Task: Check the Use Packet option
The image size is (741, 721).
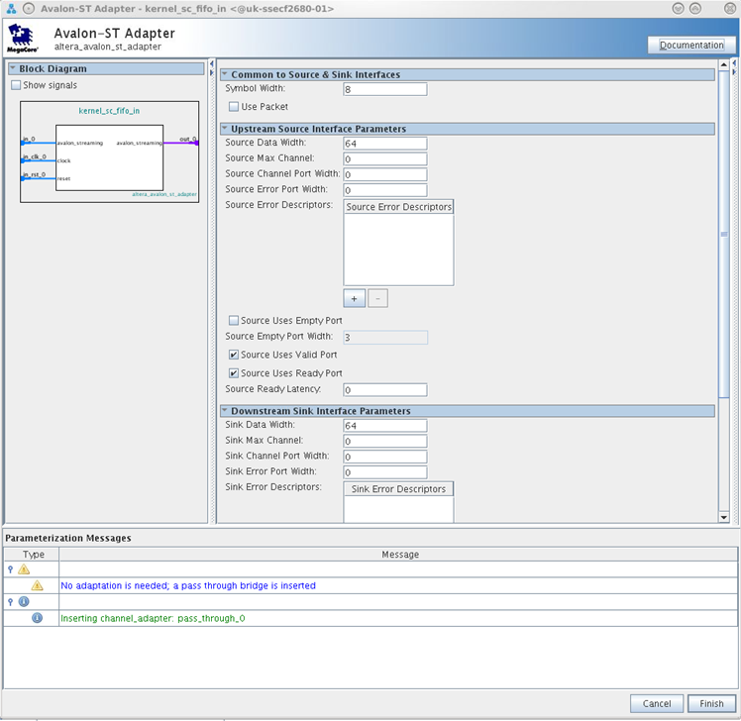Action: (234, 107)
